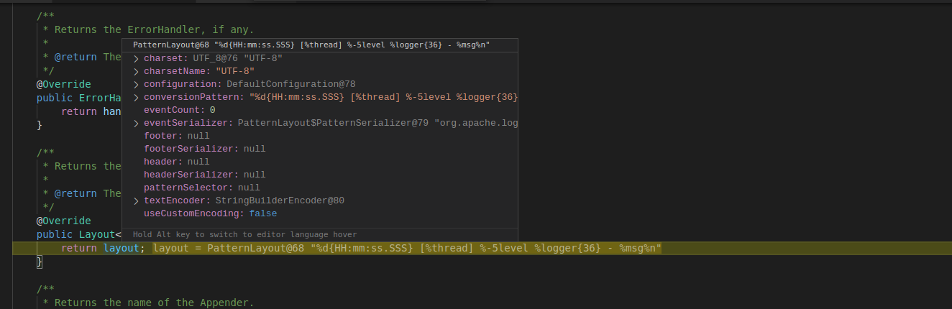
Task: Select the patternSelector property row
Action: point(201,188)
